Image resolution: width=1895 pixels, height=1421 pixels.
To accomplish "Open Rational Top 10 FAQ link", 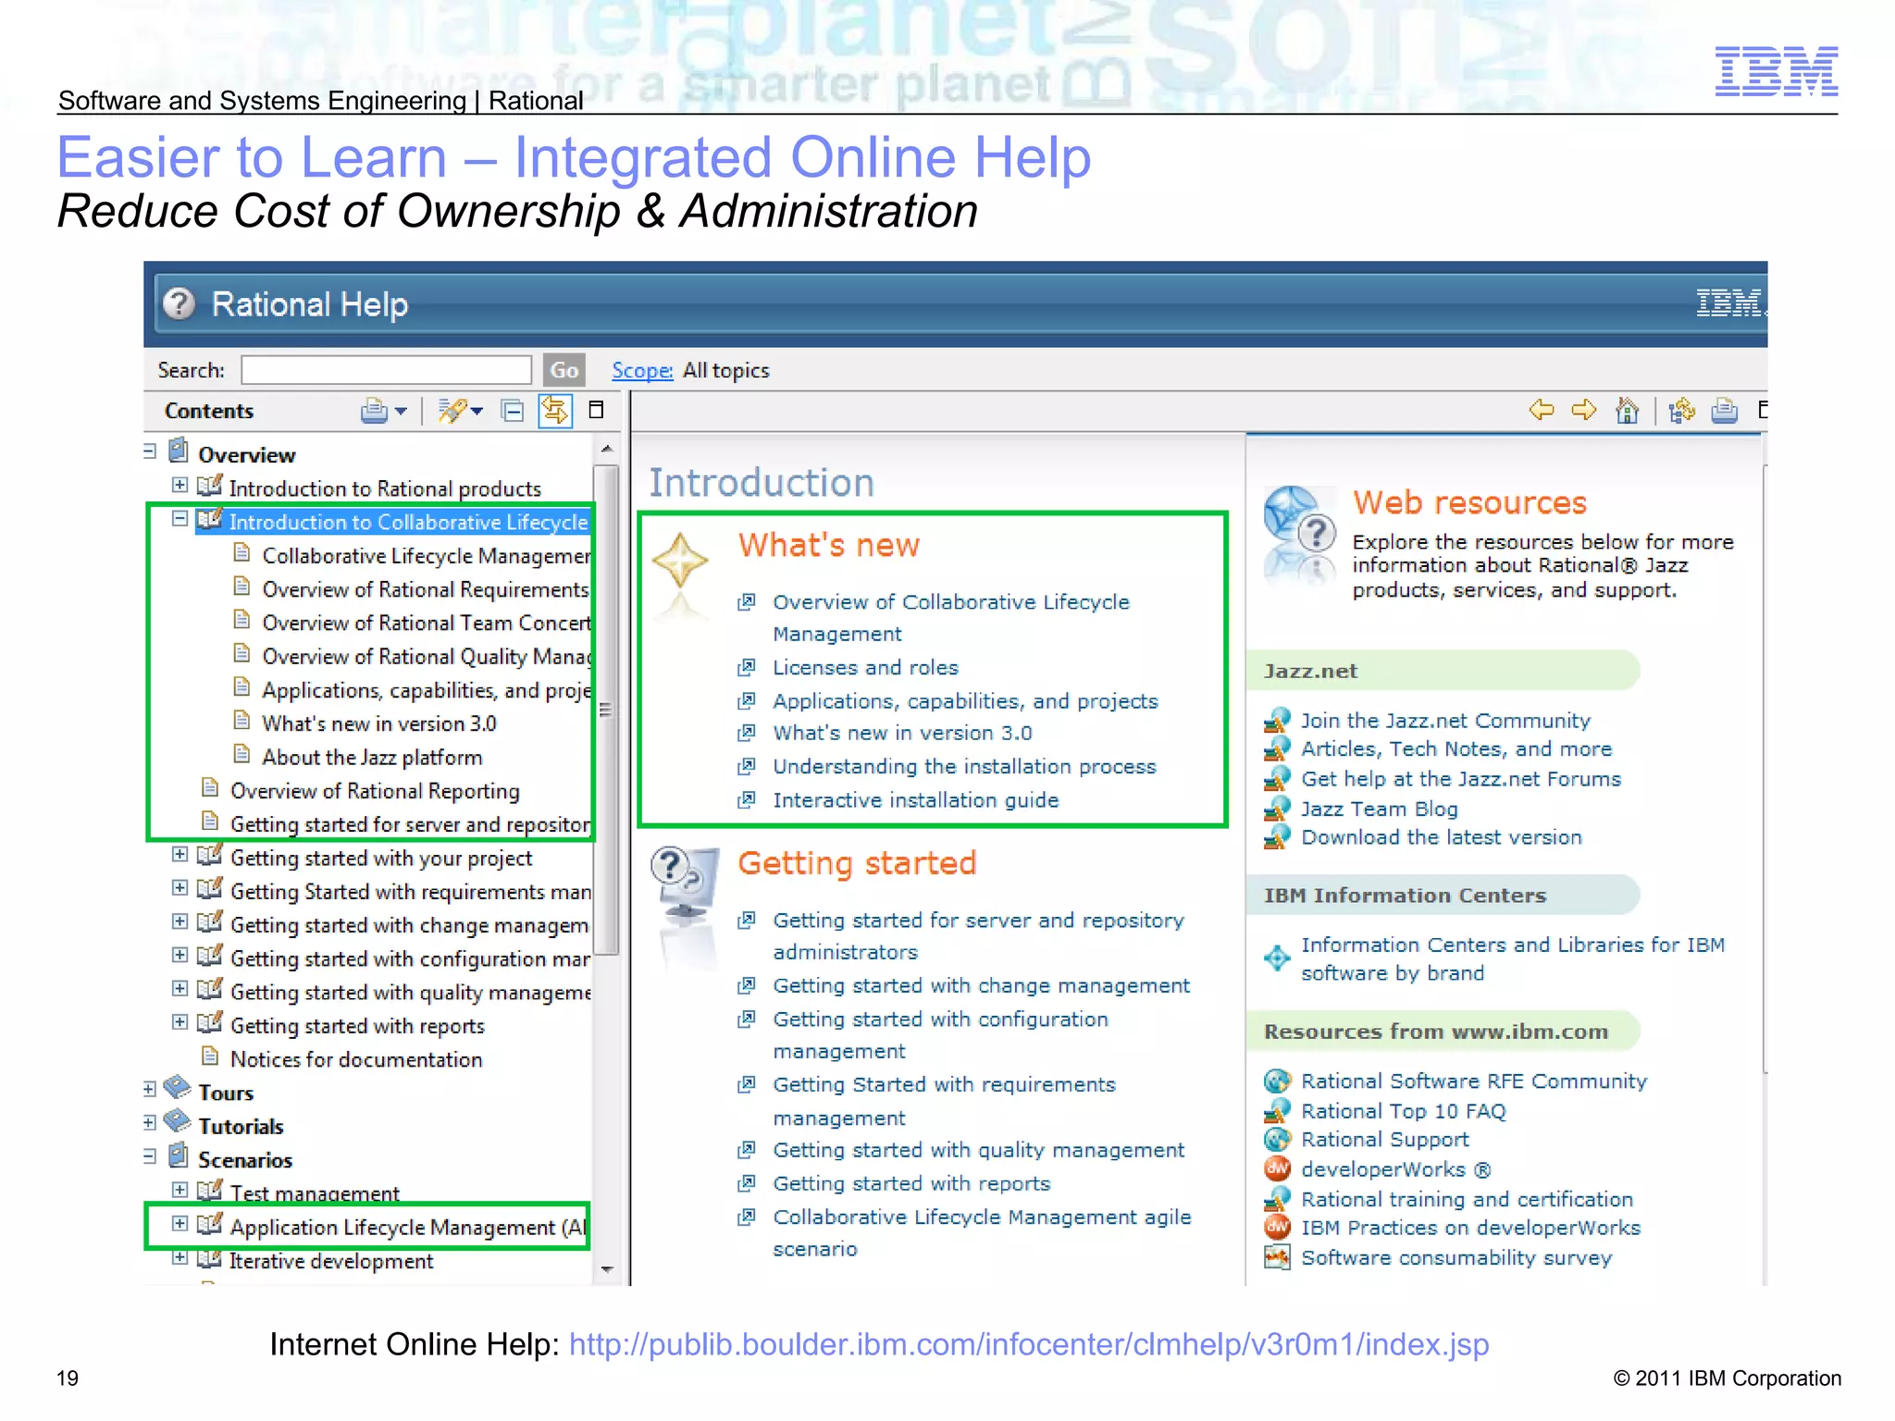I will tap(1403, 1111).
